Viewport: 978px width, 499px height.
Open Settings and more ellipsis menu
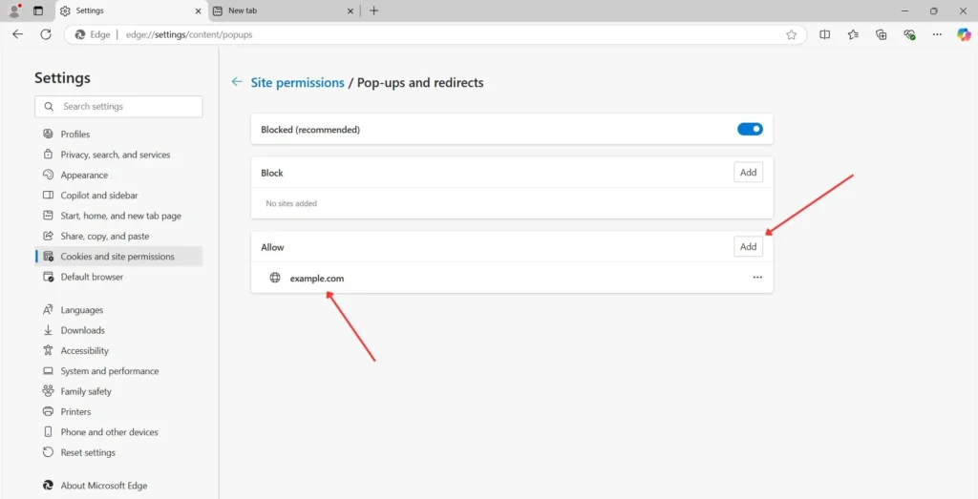coord(937,35)
